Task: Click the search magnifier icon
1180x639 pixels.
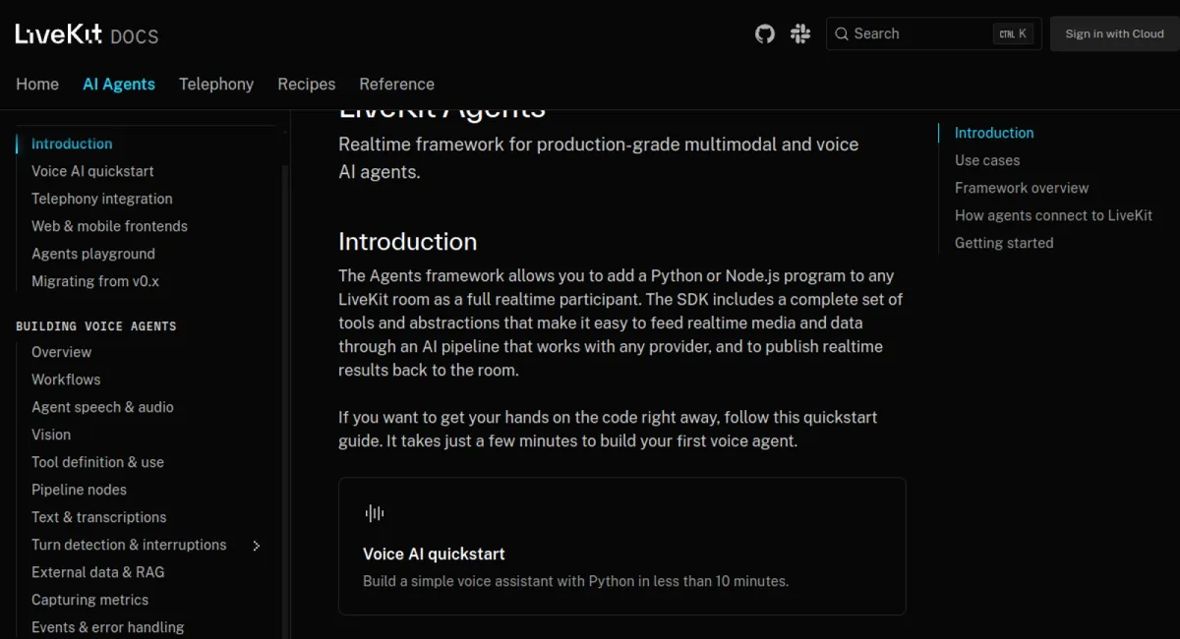Action: pyautogui.click(x=842, y=33)
